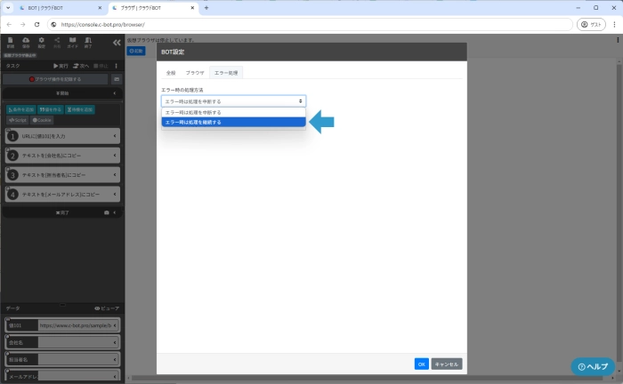Image resolution: width=623 pixels, height=384 pixels.
Task: Open the エラー時の処理方法 combo box
Action: [x=233, y=101]
